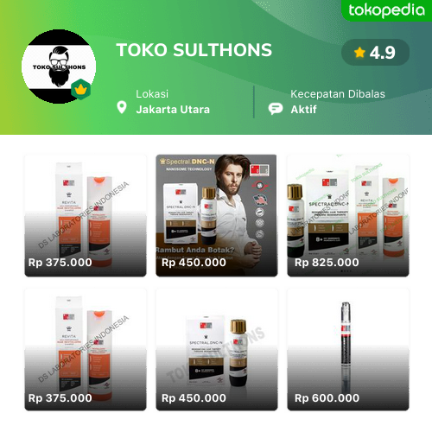Open the 4.9 shop rating badge

[x=375, y=53]
